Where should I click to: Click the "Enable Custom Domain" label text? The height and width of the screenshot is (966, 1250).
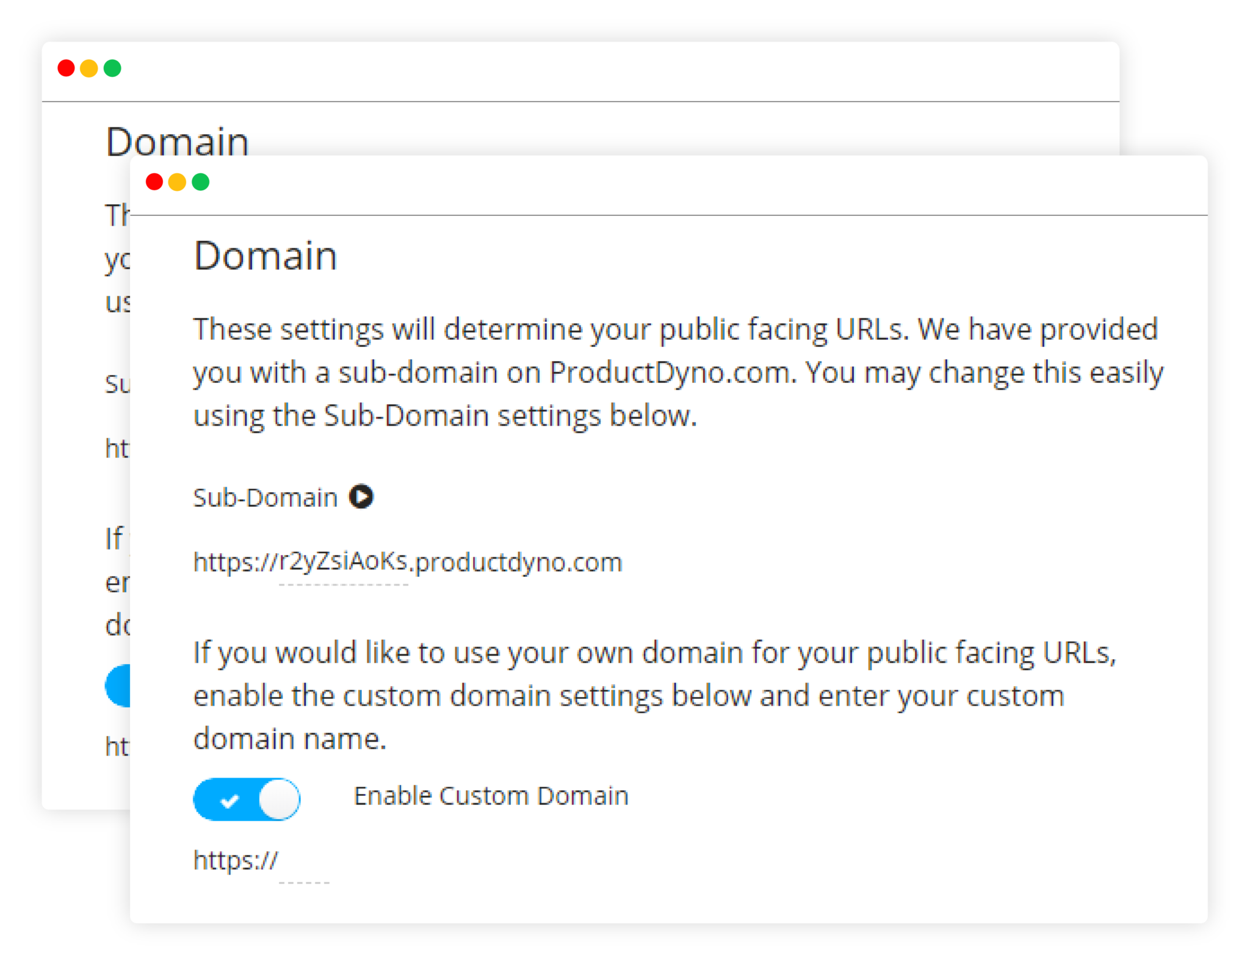(491, 796)
